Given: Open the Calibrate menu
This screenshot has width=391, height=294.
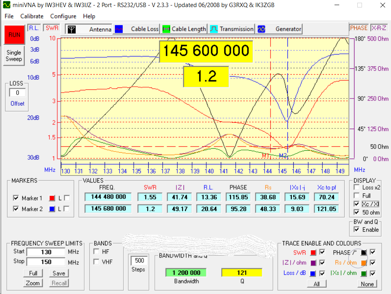Looking at the screenshot, I should coord(32,16).
